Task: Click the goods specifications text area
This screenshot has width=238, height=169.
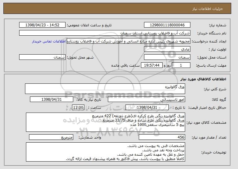Action: coord(105,122)
